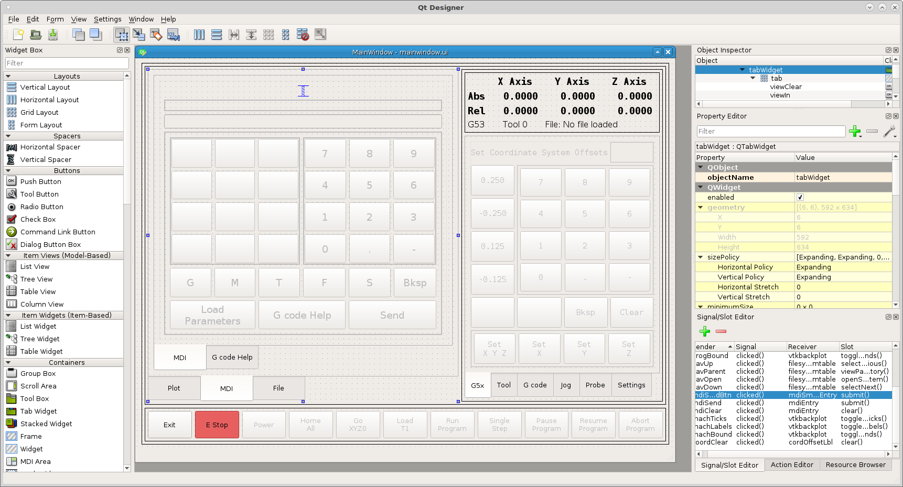The width and height of the screenshot is (903, 487).
Task: Delete connection with red minus icon
Action: click(x=721, y=331)
